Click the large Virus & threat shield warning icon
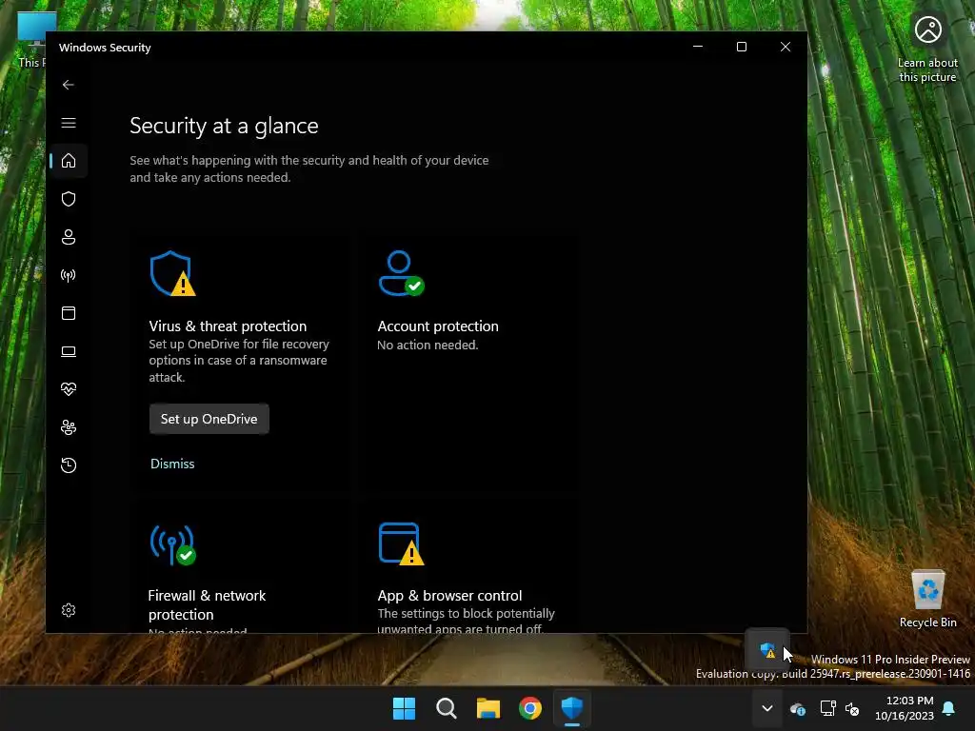Image resolution: width=975 pixels, height=731 pixels. [172, 273]
